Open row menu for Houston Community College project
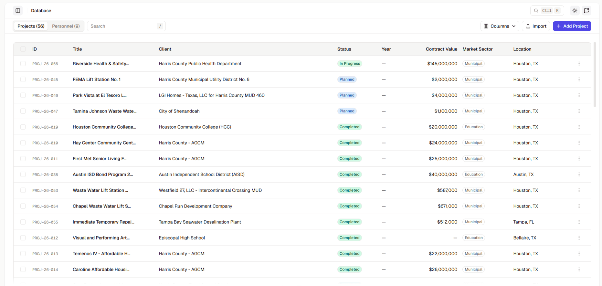Viewport: 602px width, 286px height. coord(579,127)
